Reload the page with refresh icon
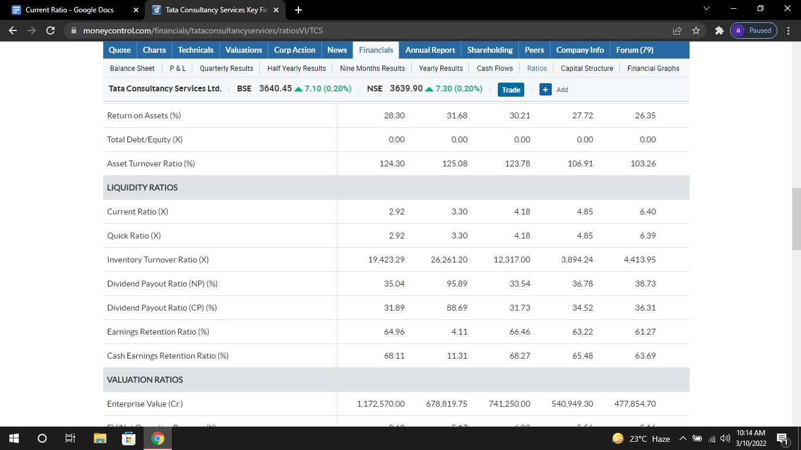This screenshot has width=801, height=450. point(50,30)
